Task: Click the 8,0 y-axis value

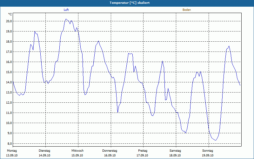Action: pos(10,144)
